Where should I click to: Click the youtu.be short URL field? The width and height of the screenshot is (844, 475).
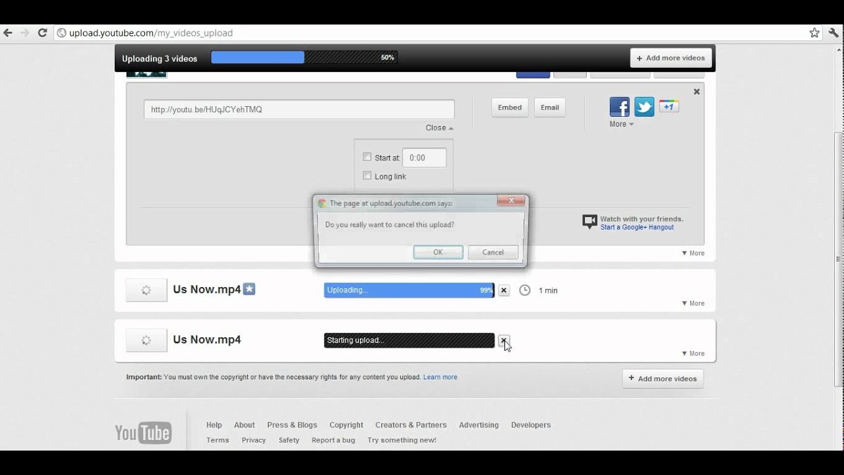click(299, 110)
